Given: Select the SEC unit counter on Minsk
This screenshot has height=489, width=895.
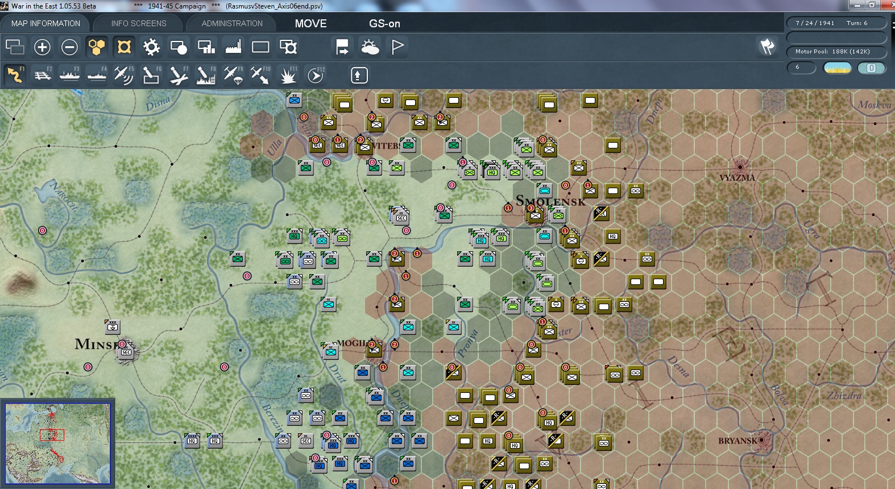Looking at the screenshot, I should point(126,352).
